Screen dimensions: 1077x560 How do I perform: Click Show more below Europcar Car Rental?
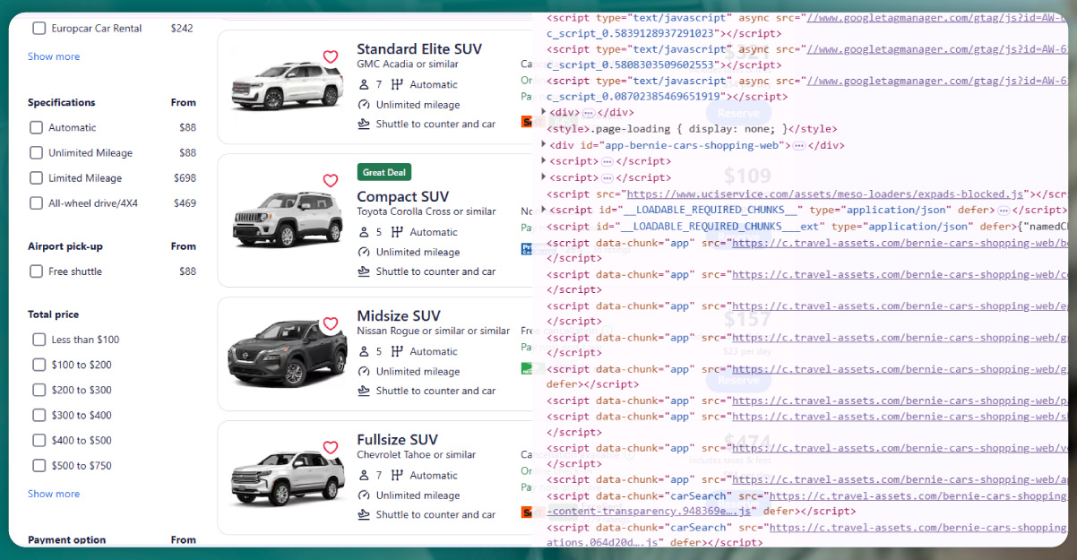coord(54,56)
